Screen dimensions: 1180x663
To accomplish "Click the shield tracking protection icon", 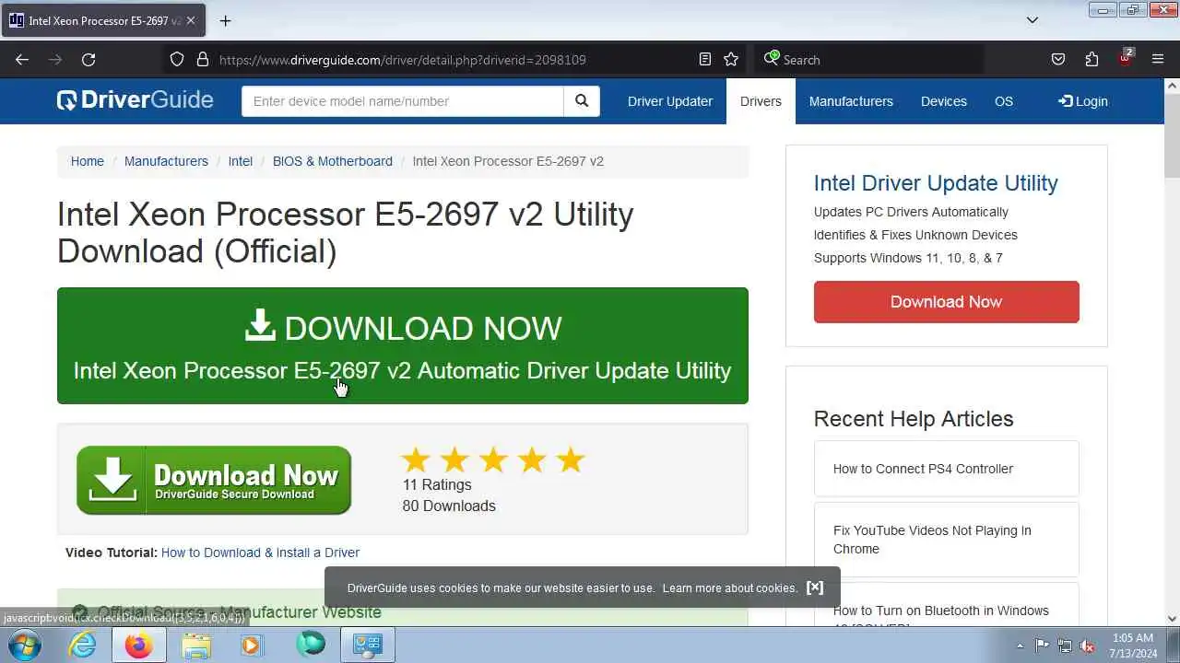I will [x=177, y=60].
